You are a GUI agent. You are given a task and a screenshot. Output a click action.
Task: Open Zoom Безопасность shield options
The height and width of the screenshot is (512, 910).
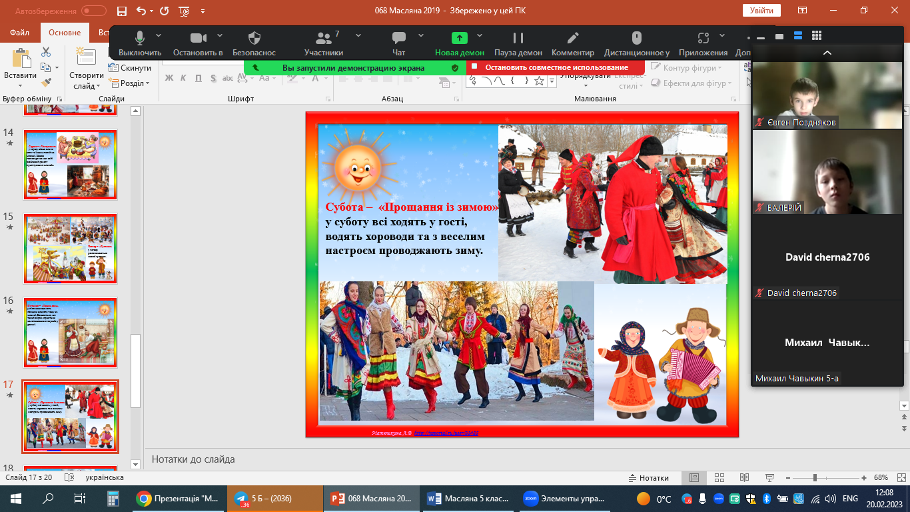pos(254,43)
